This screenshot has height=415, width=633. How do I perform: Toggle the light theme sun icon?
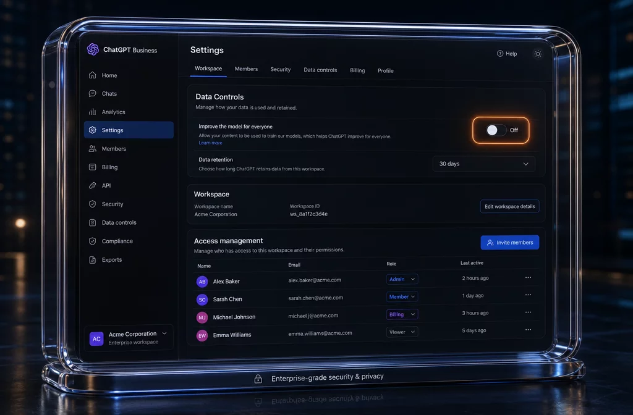(538, 54)
